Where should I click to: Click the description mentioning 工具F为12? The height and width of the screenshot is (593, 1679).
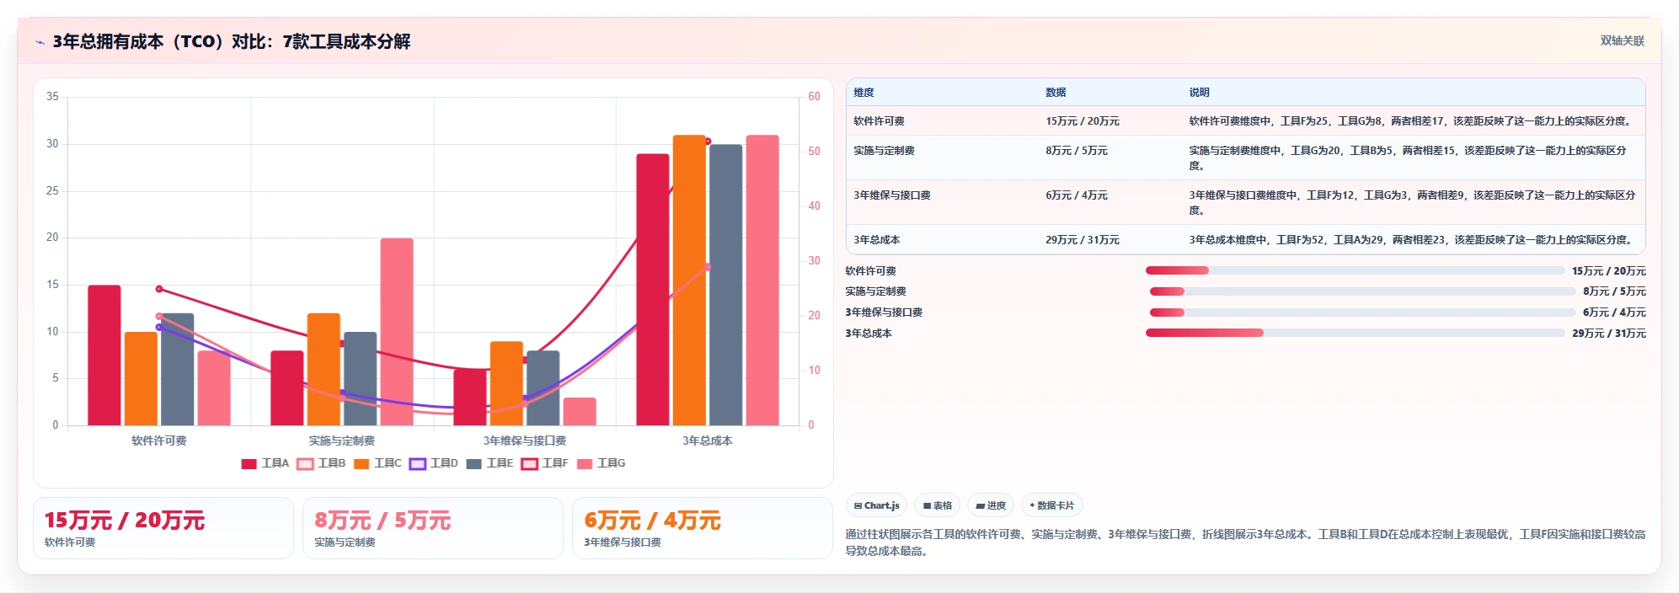pos(1412,203)
